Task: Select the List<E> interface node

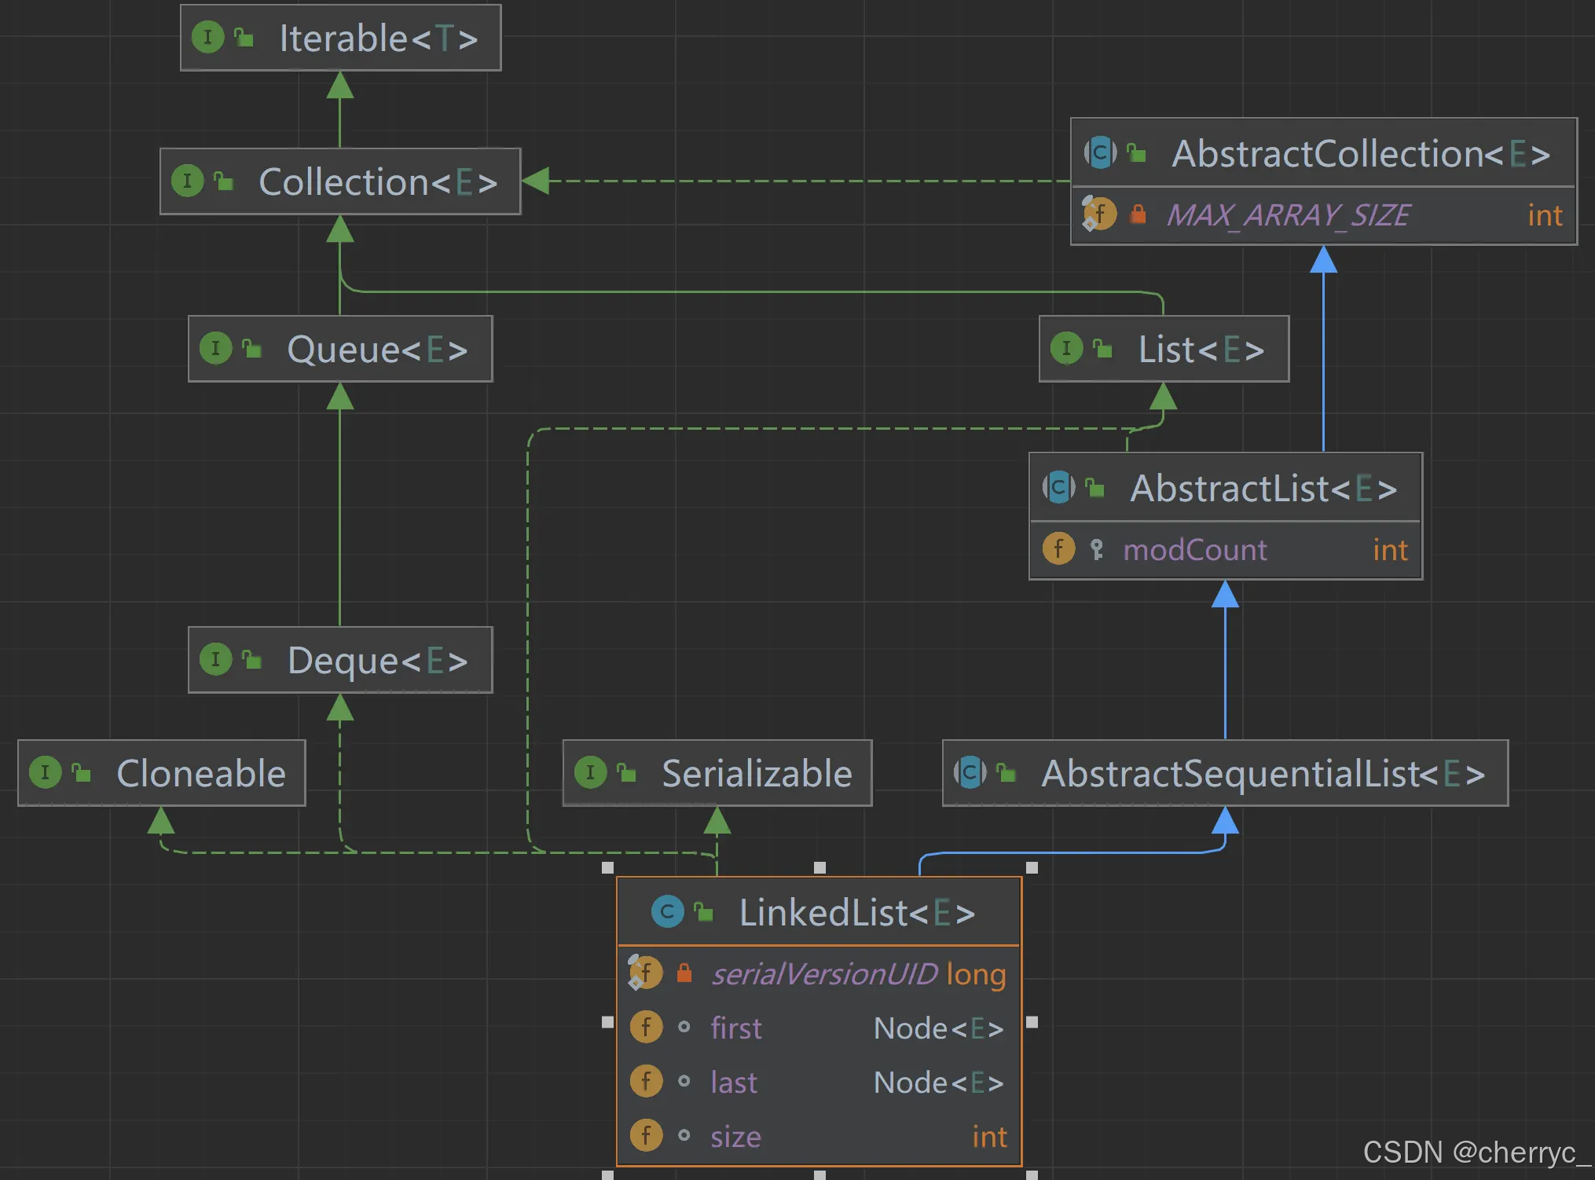Action: pos(1163,349)
